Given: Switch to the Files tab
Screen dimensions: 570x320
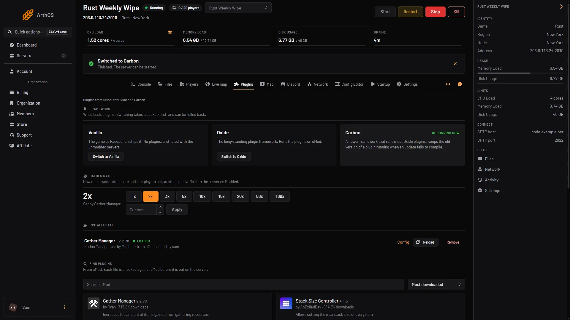Looking at the screenshot, I should point(165,84).
